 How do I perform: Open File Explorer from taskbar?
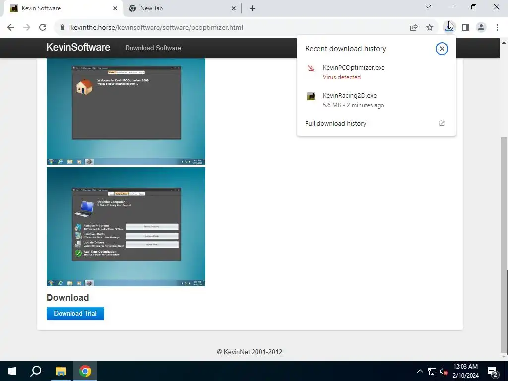point(61,371)
